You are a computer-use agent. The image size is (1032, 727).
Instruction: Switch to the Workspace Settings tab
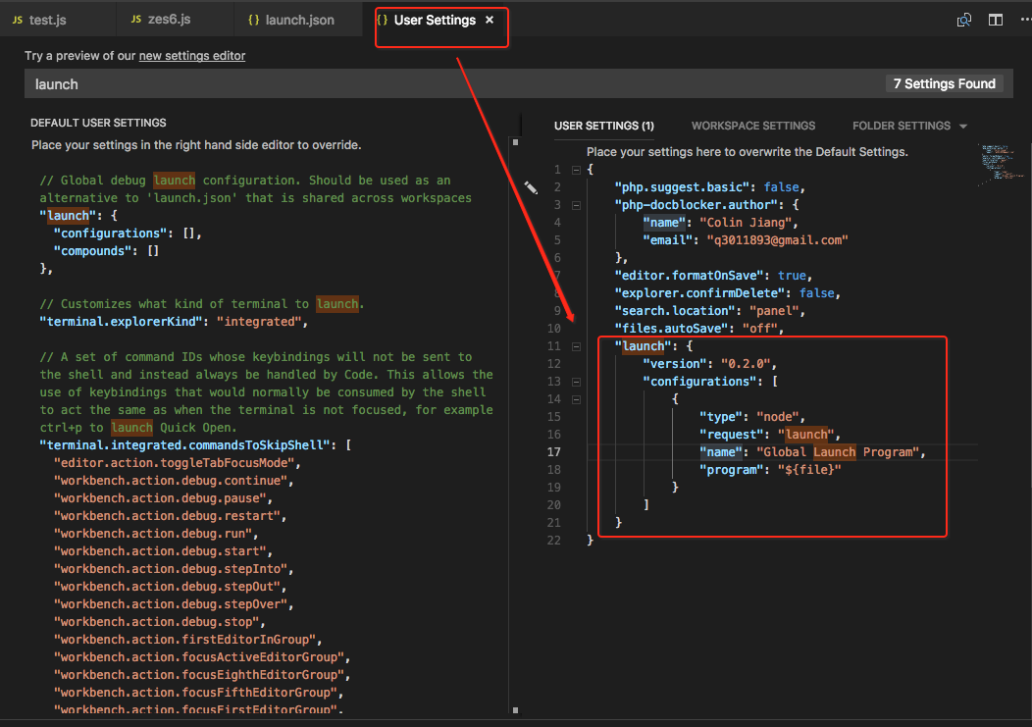coord(752,126)
